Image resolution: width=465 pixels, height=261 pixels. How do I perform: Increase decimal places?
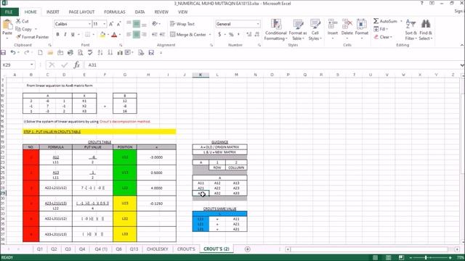point(249,35)
